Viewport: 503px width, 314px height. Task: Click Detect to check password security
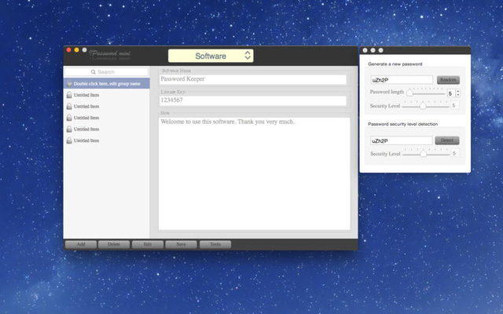point(446,141)
